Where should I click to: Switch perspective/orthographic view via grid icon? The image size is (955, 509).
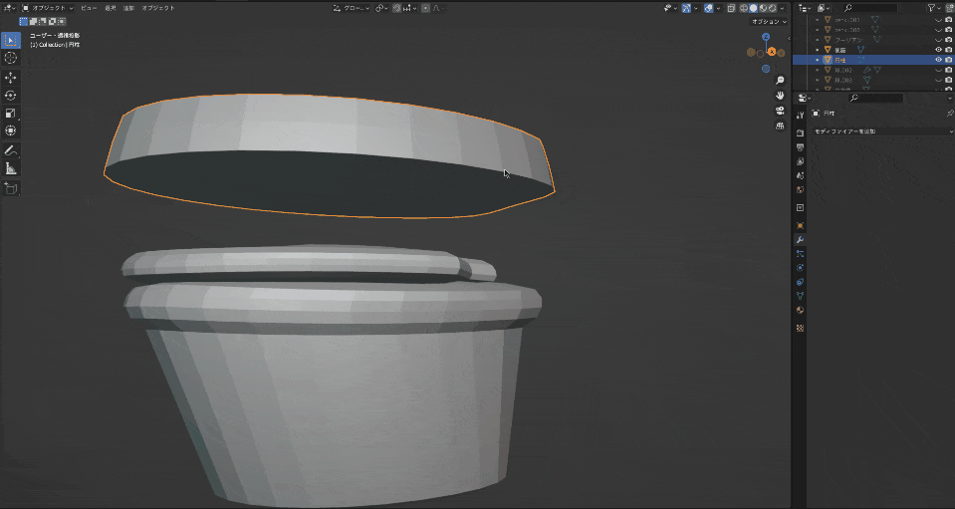pyautogui.click(x=780, y=127)
